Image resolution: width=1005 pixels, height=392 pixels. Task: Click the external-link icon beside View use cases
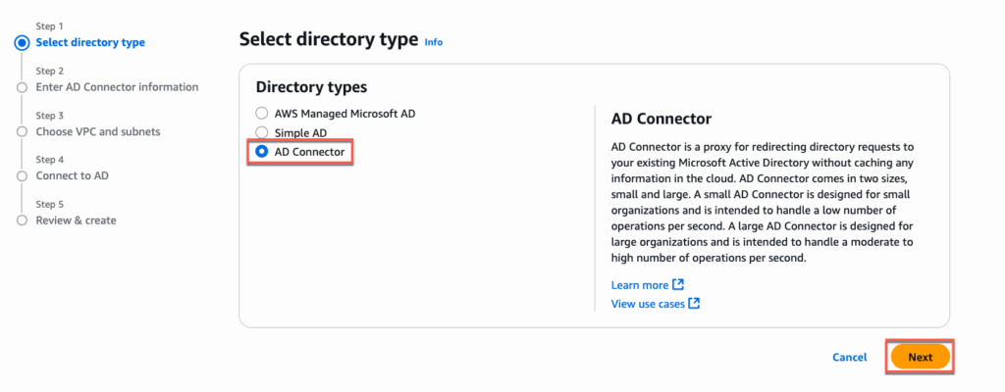tap(695, 304)
